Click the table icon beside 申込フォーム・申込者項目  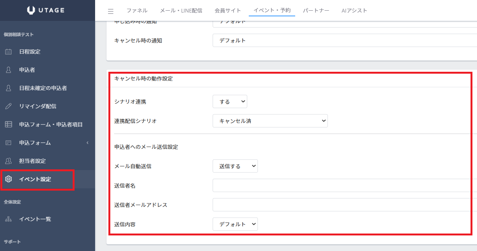point(8,125)
